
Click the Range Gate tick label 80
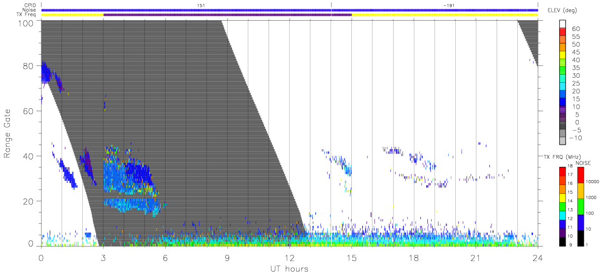click(28, 66)
